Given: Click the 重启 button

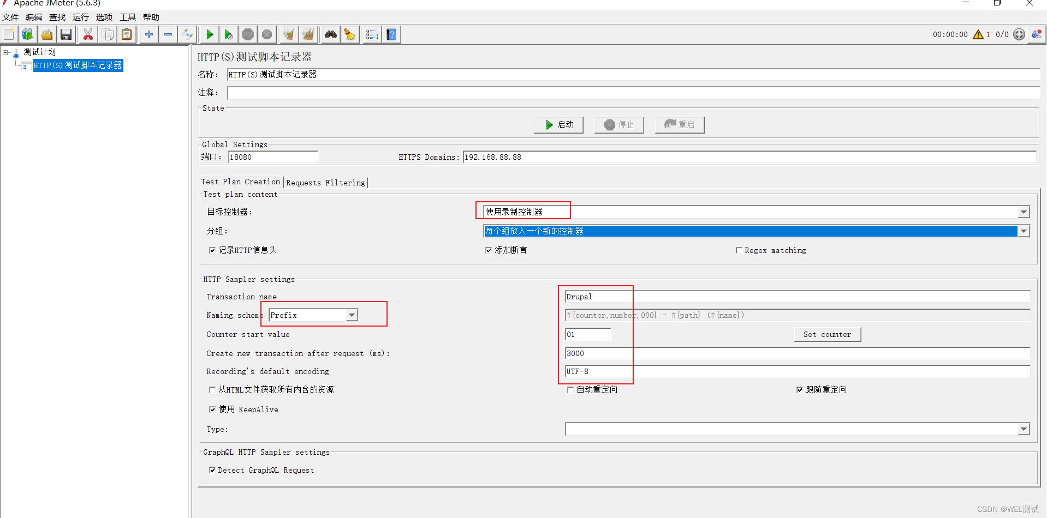Looking at the screenshot, I should coord(680,125).
